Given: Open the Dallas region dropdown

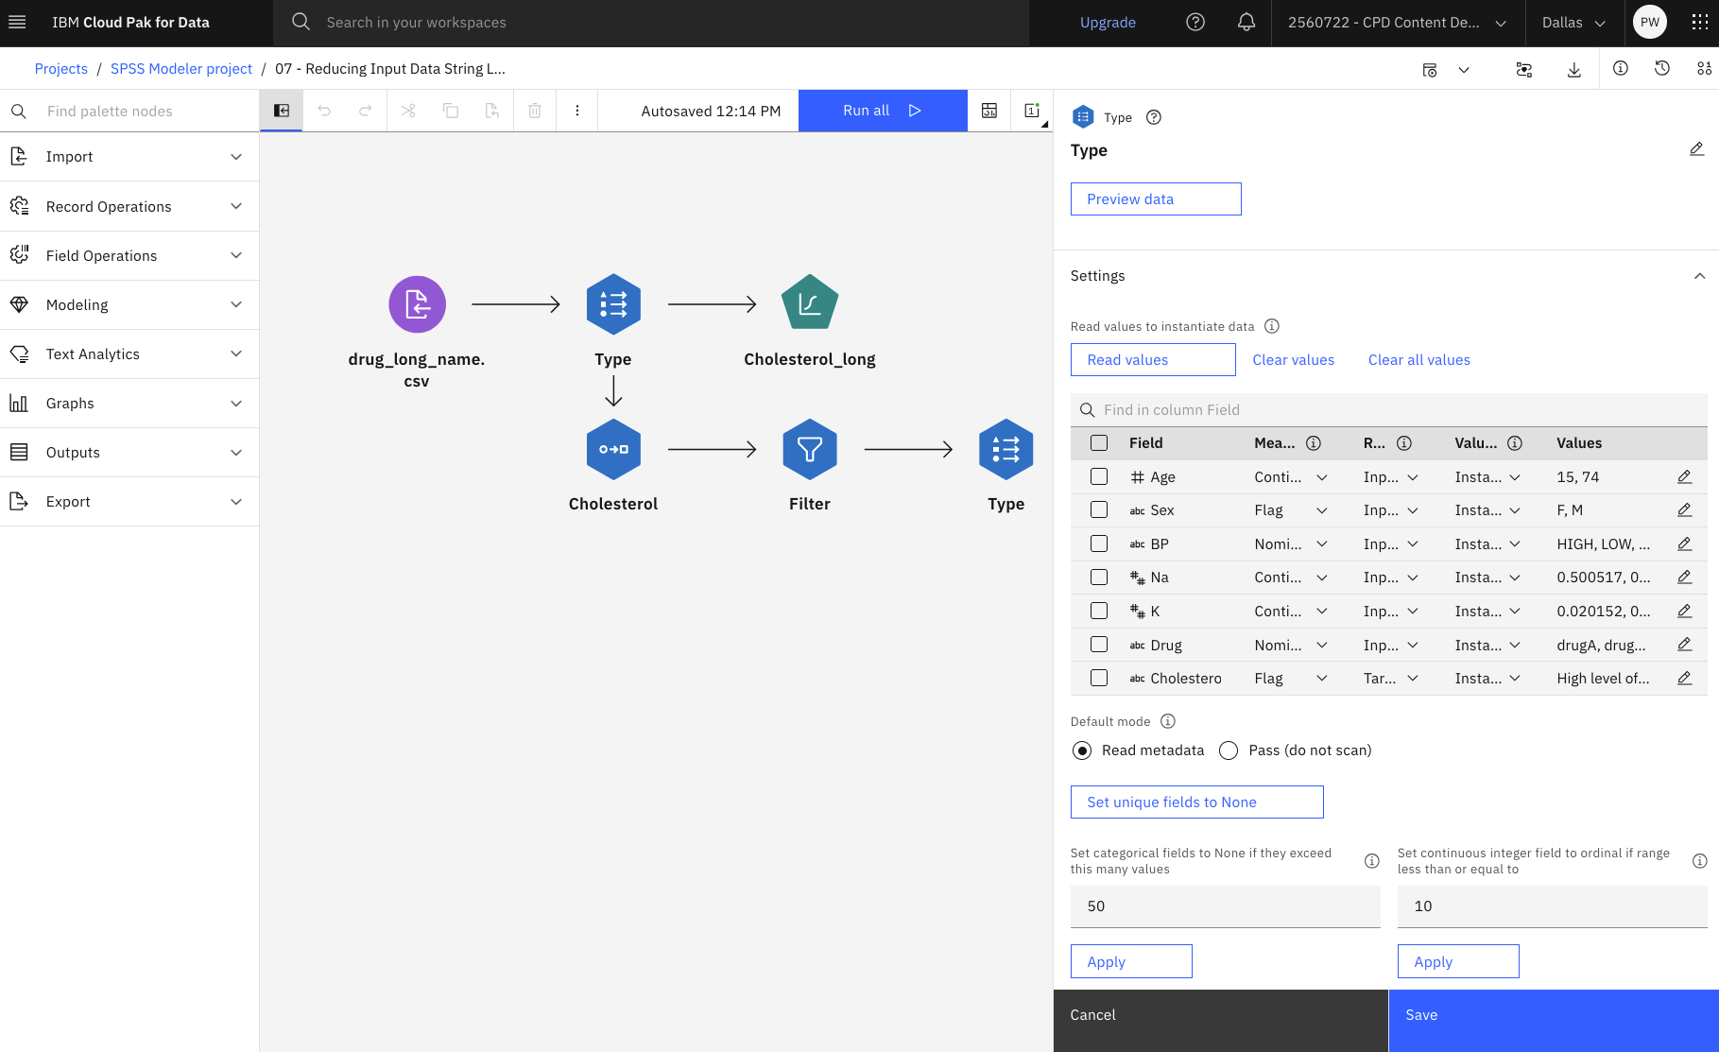Looking at the screenshot, I should click(x=1573, y=23).
